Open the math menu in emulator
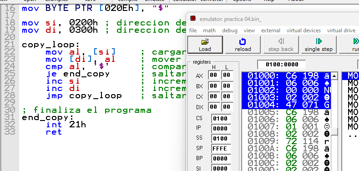The height and width of the screenshot is (171, 359). coord(209,30)
